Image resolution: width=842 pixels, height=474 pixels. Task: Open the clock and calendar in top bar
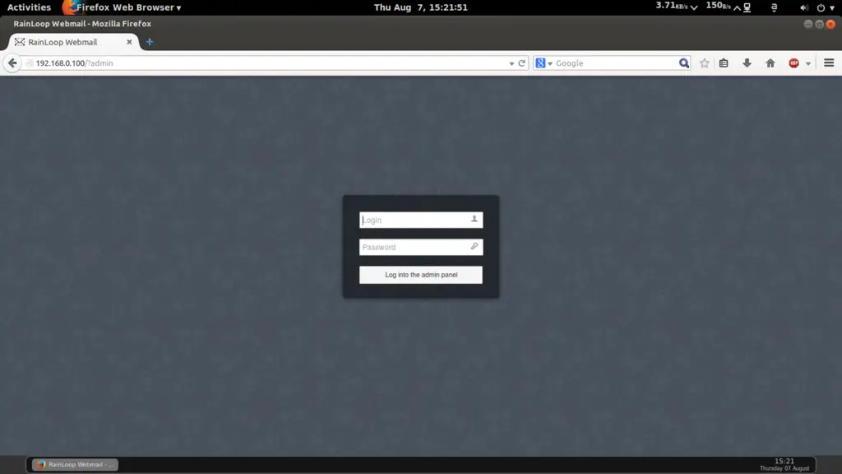tap(420, 7)
